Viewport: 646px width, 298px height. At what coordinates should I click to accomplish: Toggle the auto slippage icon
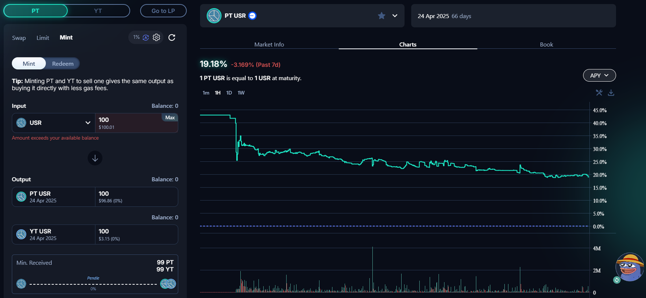click(x=146, y=37)
